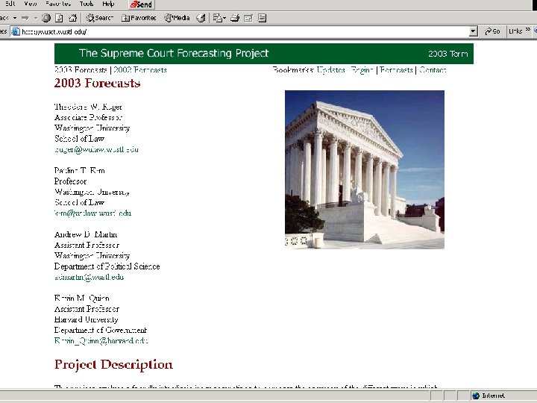Screen dimensions: 537x403
Task: Click the 2003 Term banner text
Action: (448, 54)
